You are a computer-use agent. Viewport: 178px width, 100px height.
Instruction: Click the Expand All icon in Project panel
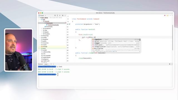(x=57, y=16)
